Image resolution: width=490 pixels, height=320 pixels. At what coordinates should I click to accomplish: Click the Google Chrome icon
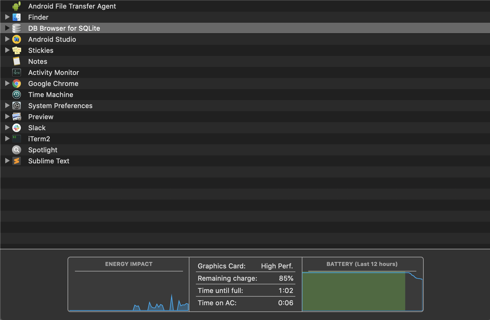click(x=17, y=84)
